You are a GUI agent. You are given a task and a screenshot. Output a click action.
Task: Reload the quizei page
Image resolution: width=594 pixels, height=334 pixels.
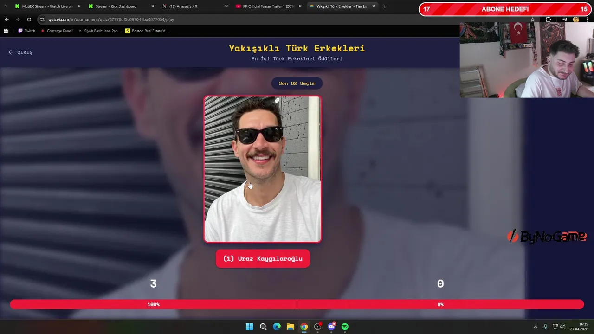29,19
